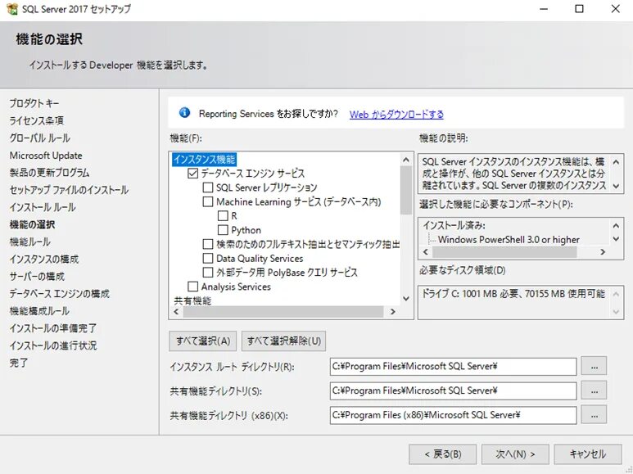Tick the Python checkbox
Viewport: 633px width, 474px height.
(223, 230)
